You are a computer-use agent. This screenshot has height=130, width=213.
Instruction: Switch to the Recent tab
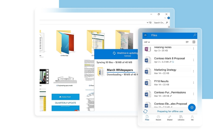(x=158, y=118)
